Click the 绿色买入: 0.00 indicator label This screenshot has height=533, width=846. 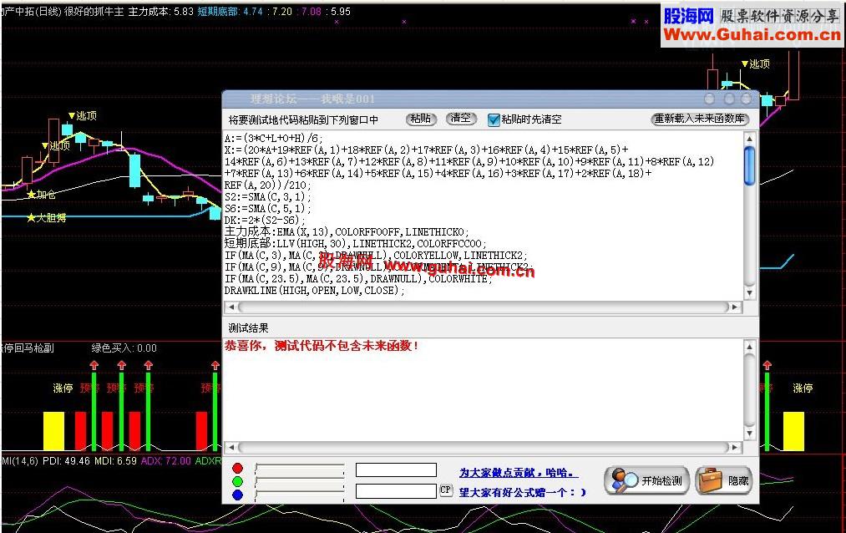(x=124, y=348)
